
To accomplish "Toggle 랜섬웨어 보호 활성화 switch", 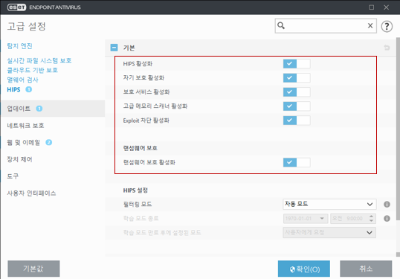I will [297, 162].
